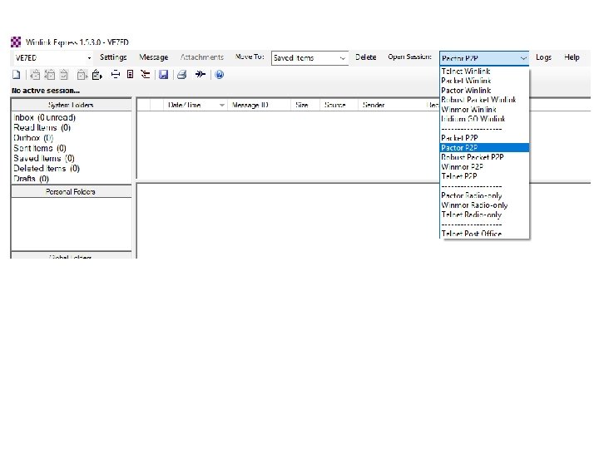
Task: Click the blue floppy disk save icon
Action: [x=164, y=75]
